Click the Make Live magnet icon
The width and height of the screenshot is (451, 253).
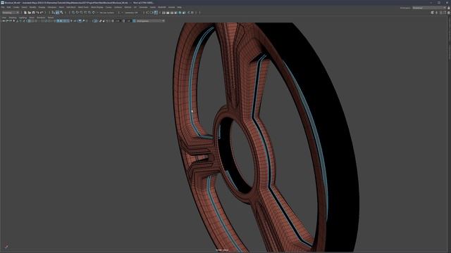pyautogui.click(x=94, y=13)
